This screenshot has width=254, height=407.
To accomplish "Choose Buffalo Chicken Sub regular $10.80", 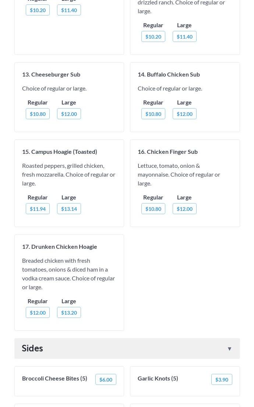I will click(153, 114).
